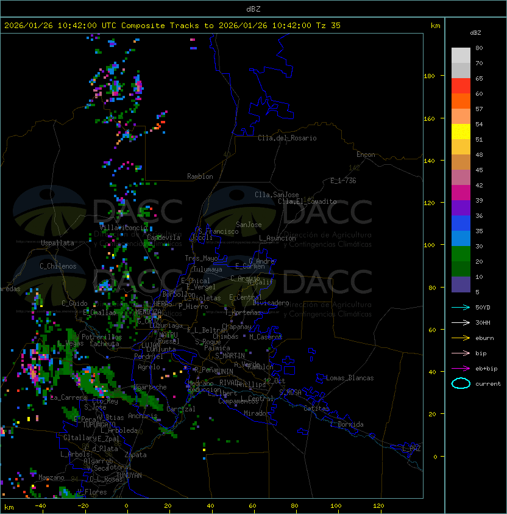Click the 'Mirador' map label
Screen dimensions: 507x514
257,413
